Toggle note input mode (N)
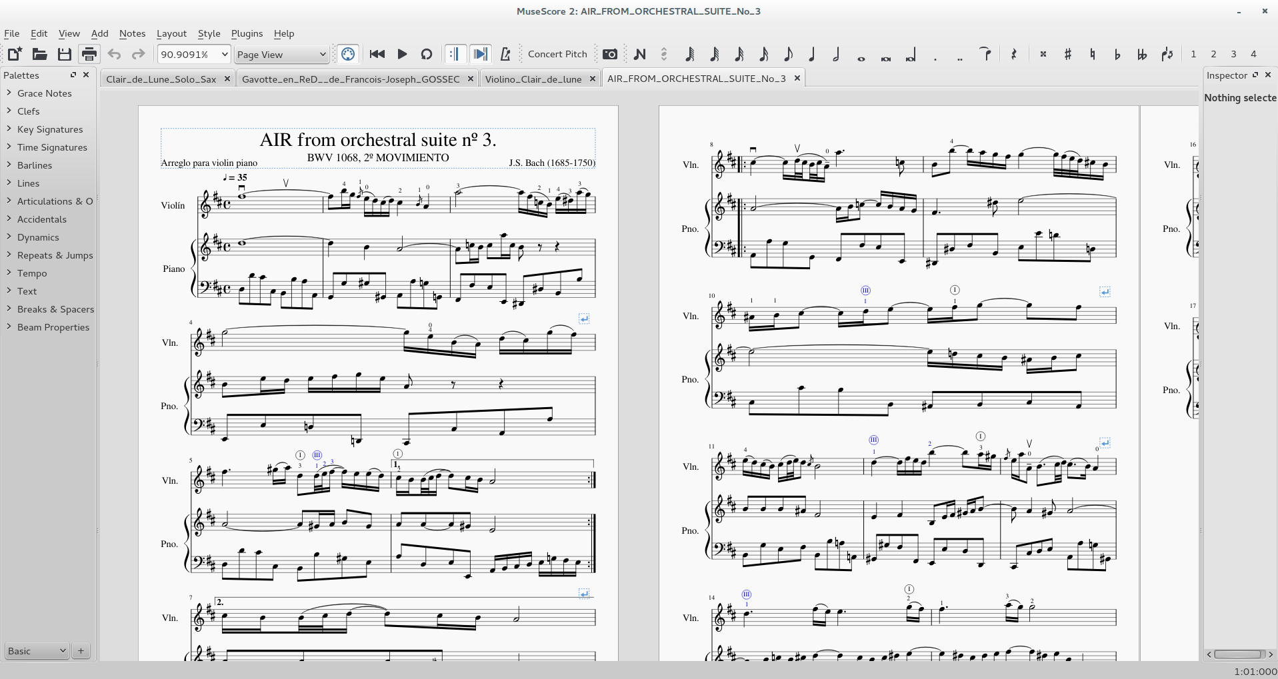Screen dimensions: 1278x679 tap(639, 54)
